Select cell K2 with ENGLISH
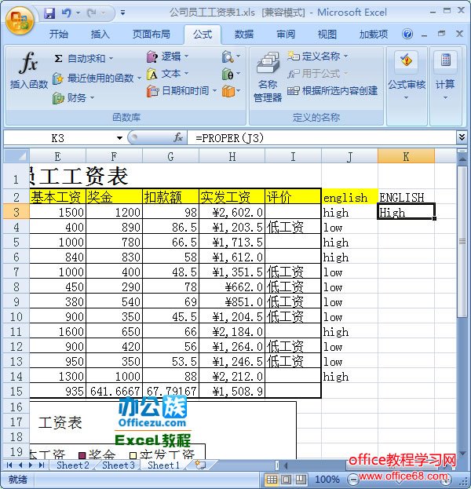471x489 pixels. pyautogui.click(x=406, y=197)
